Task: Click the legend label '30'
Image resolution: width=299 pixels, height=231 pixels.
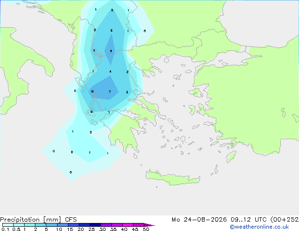Action: (102, 229)
